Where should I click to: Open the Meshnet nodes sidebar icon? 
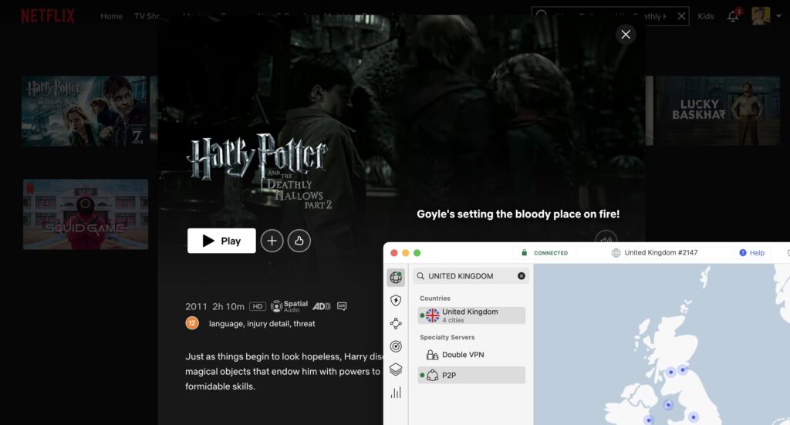[396, 323]
